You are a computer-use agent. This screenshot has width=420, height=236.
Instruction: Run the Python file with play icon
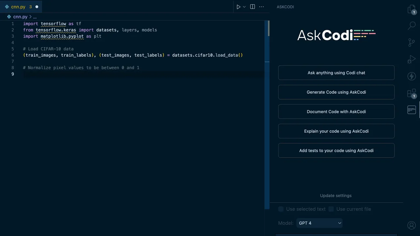(239, 7)
